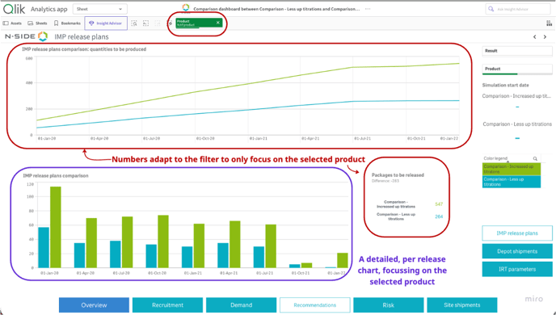Click the clear all selections icon
556x315 pixels.
(170, 23)
